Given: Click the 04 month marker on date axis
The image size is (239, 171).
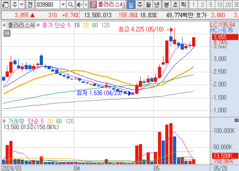Looking at the screenshot, I should tap(77, 168).
